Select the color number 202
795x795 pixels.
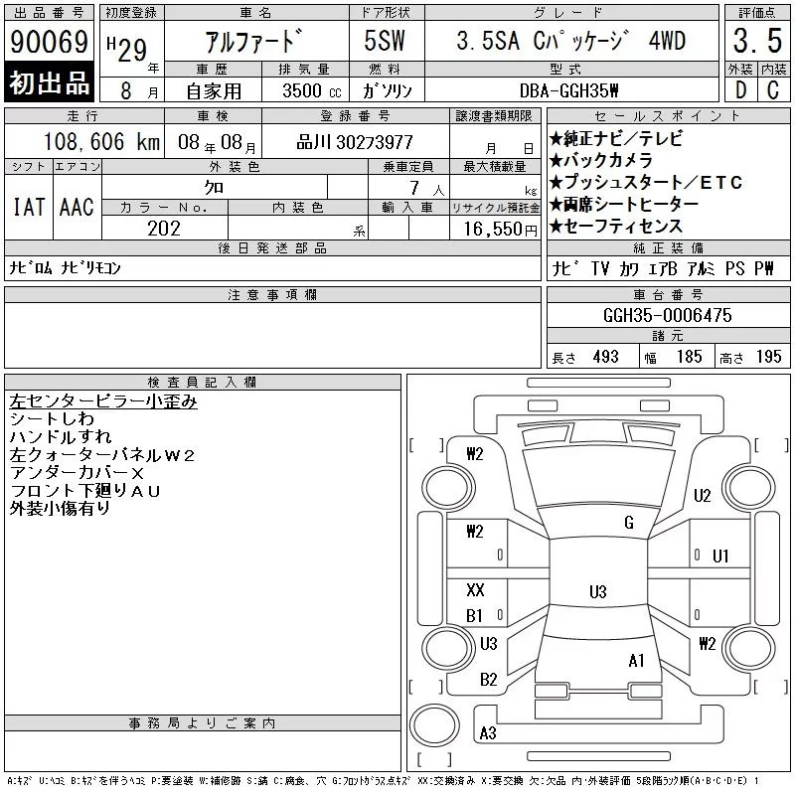click(x=164, y=229)
